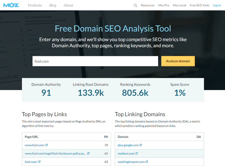Open the About menu

pos(68,5)
